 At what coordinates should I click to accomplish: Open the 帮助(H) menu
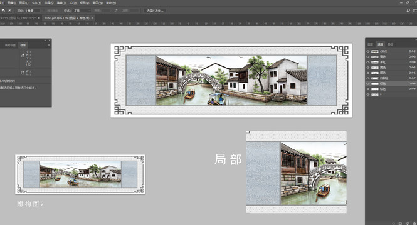point(111,3)
